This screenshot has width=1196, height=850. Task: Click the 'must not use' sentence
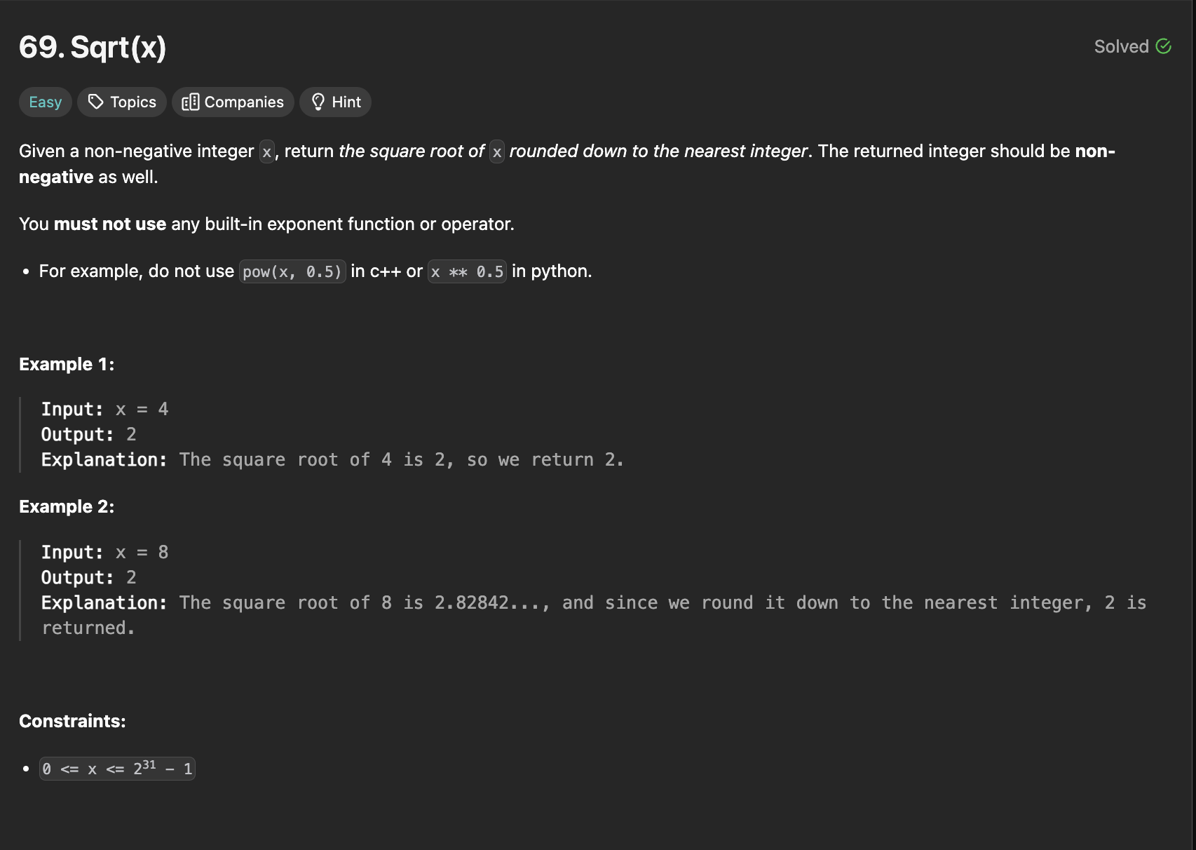tap(266, 224)
